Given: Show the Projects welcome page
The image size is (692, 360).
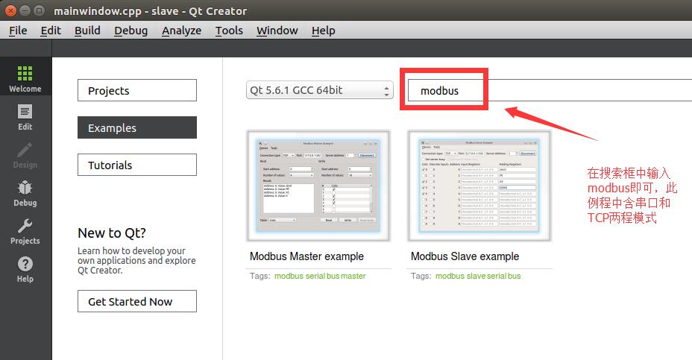Looking at the screenshot, I should (137, 90).
